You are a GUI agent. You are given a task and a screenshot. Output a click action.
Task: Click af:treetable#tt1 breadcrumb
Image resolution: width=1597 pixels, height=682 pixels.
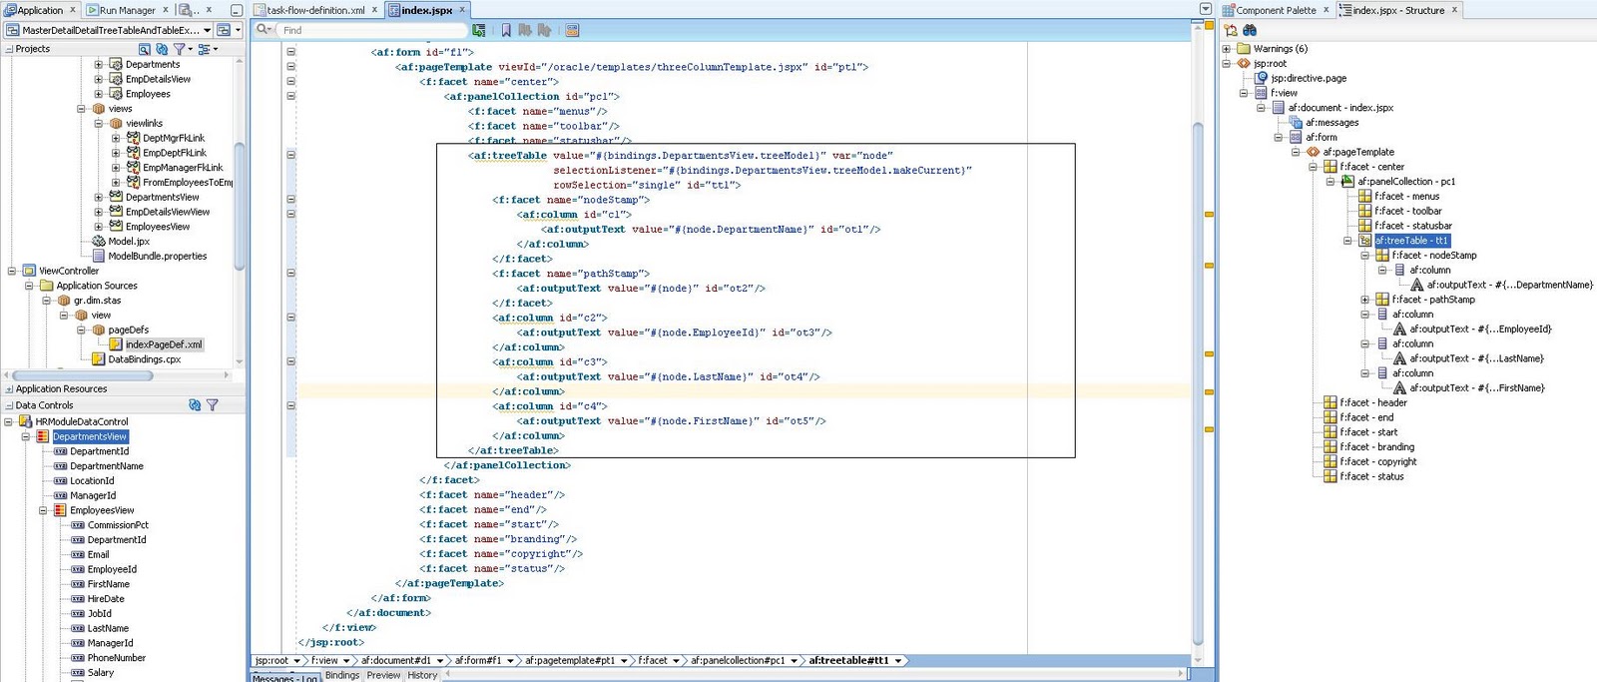tap(848, 660)
